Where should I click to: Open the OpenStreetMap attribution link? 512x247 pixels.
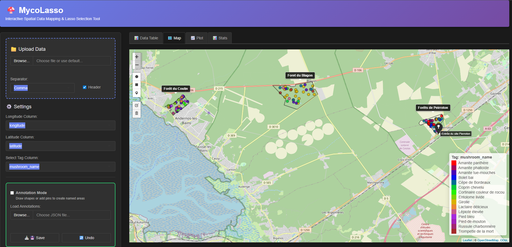click(488, 240)
